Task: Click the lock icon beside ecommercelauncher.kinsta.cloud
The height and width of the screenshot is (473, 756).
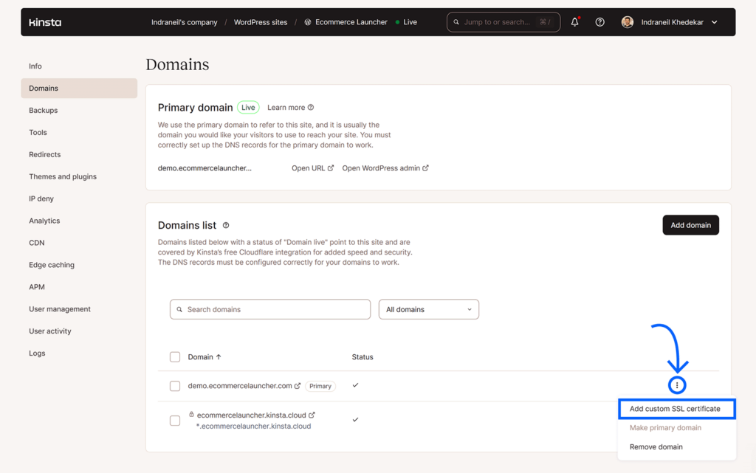Action: pos(191,414)
